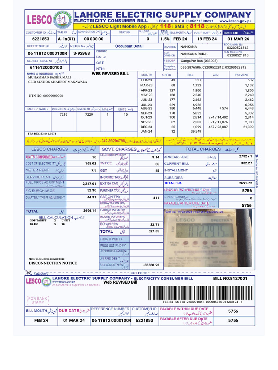278x370 pixels.
Task: Click the FOR BANK STAMP box
Action: tap(38, 300)
